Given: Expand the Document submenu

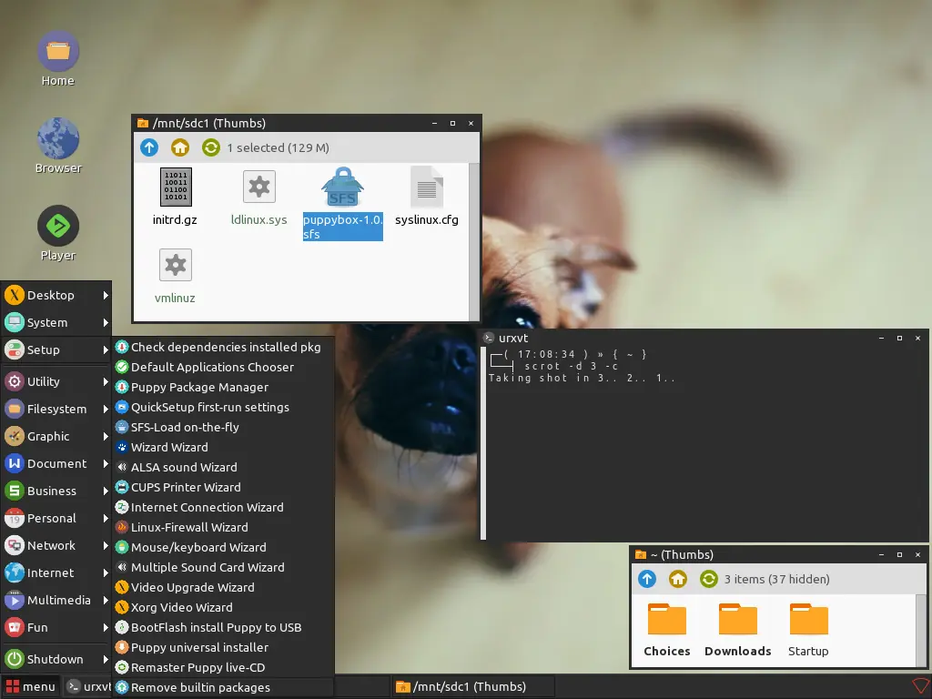Looking at the screenshot, I should tap(56, 463).
